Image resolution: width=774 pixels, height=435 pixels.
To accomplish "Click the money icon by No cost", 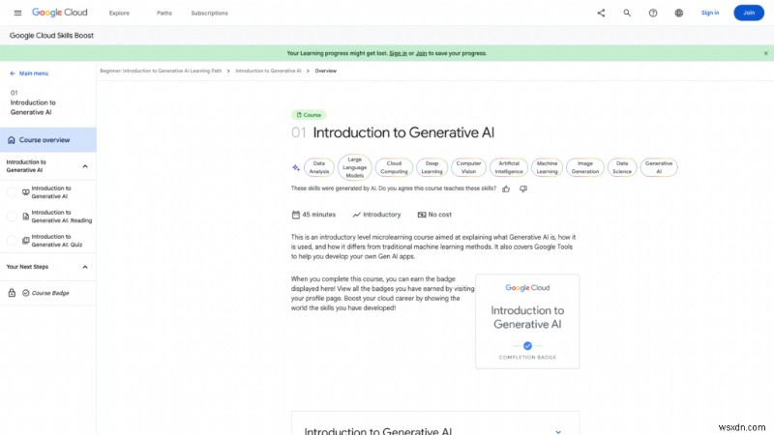I will click(422, 215).
